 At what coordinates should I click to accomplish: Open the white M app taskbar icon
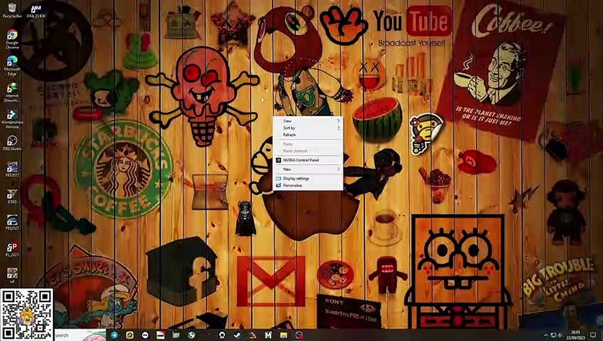click(x=268, y=335)
